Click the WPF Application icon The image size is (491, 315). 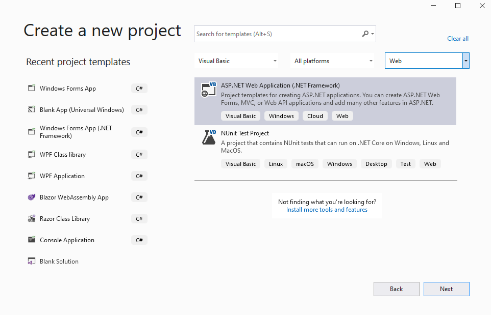tap(32, 176)
